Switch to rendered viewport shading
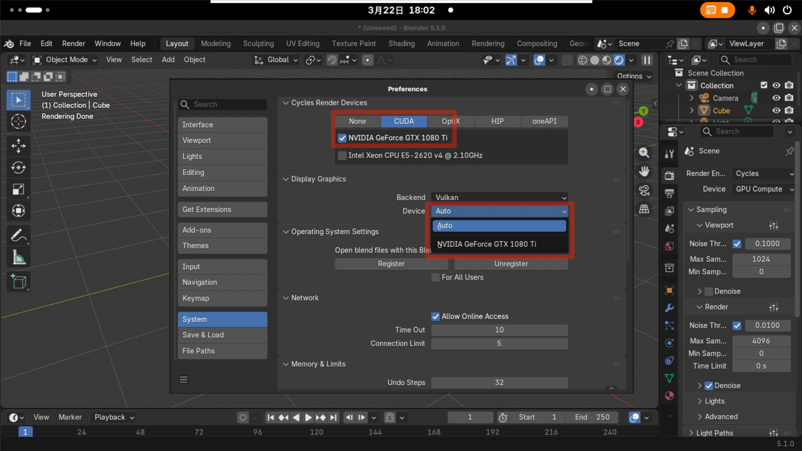Image resolution: width=802 pixels, height=451 pixels. (619, 60)
